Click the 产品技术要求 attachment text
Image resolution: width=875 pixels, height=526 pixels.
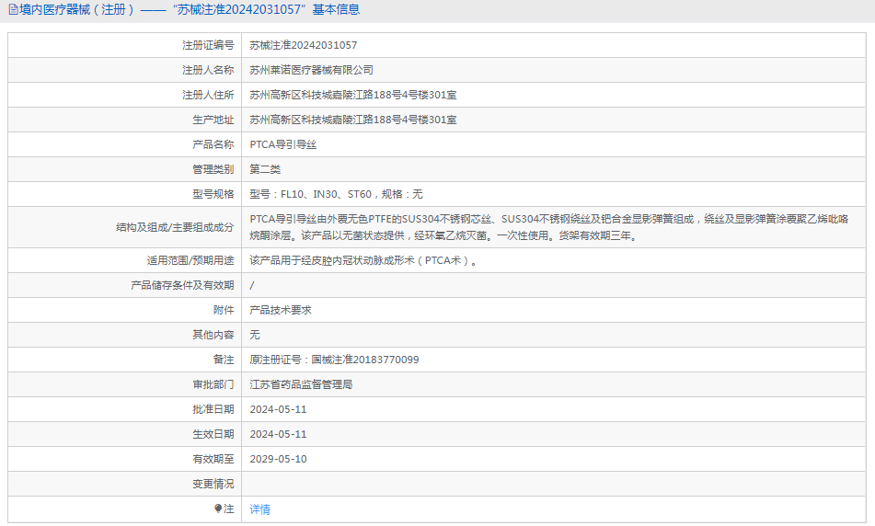point(280,310)
